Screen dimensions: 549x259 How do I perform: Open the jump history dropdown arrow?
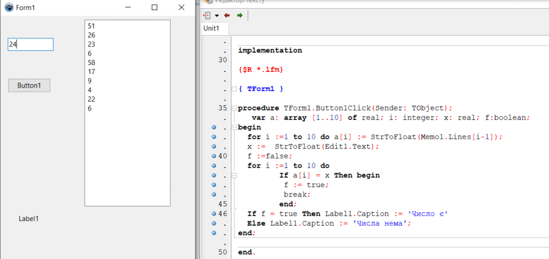(217, 16)
